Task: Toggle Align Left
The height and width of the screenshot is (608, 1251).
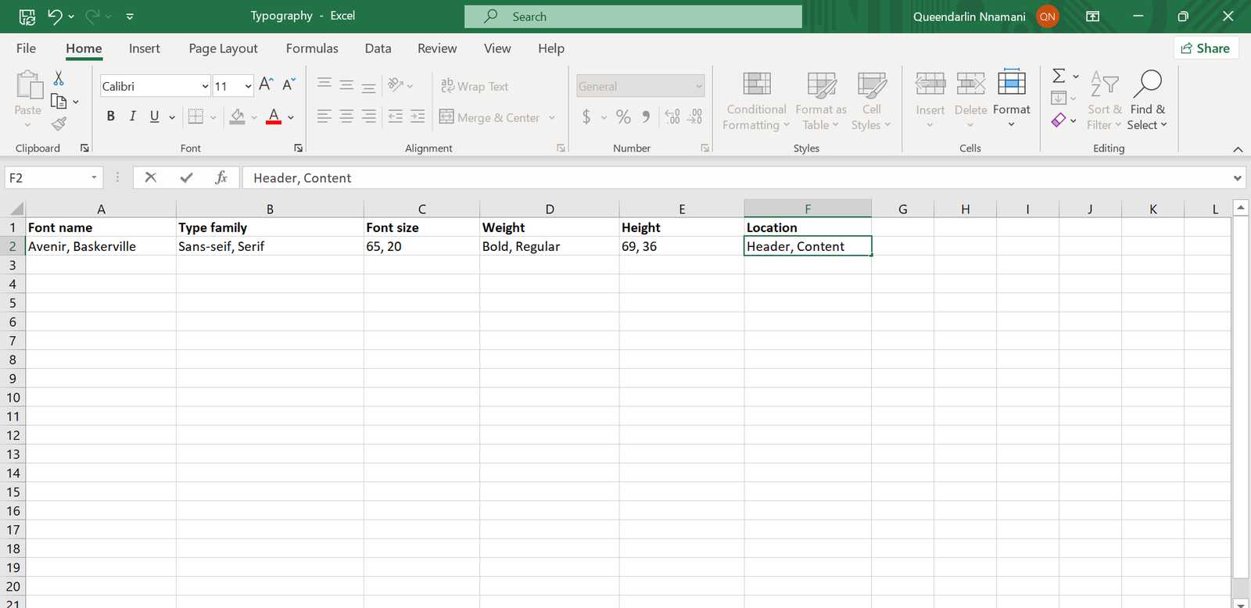Action: pos(324,116)
